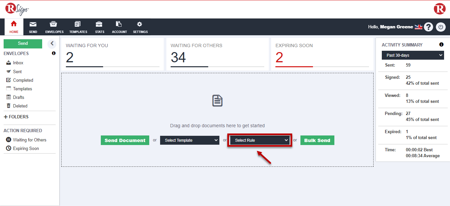The image size is (450, 206).
Task: Expand the Past 30-days dropdown
Action: click(x=413, y=55)
